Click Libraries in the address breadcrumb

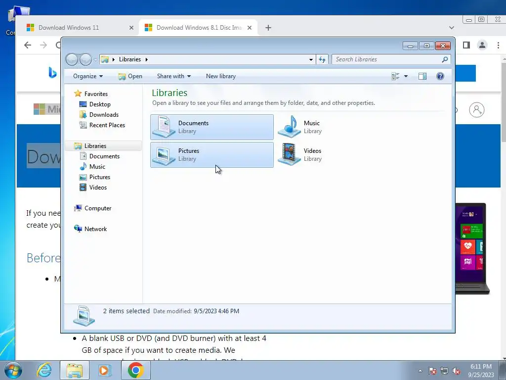[x=130, y=59]
